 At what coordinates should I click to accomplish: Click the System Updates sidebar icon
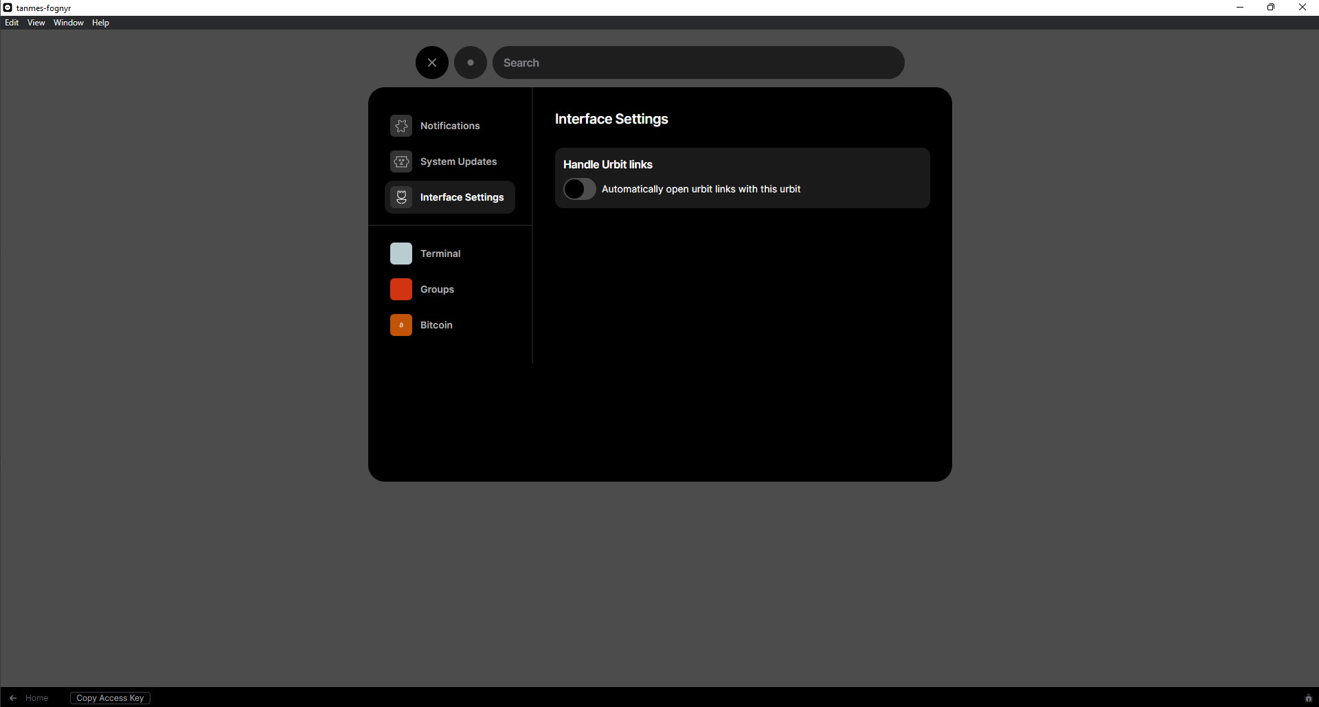(x=401, y=161)
